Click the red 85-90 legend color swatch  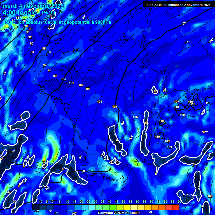[176, 207]
